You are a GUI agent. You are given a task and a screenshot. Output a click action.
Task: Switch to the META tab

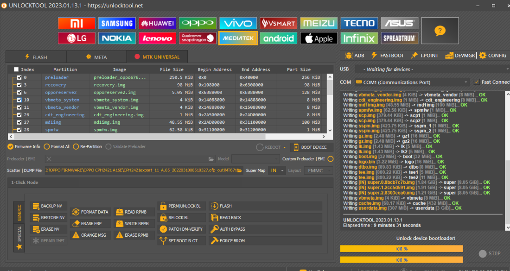pyautogui.click(x=96, y=57)
